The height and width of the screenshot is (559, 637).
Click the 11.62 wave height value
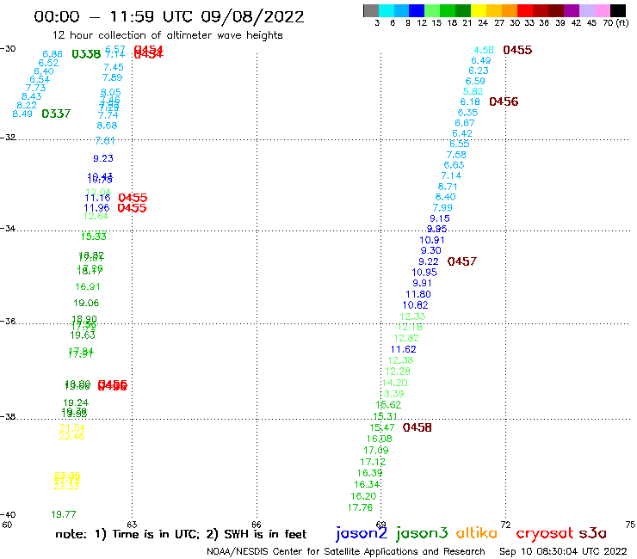[x=404, y=349]
